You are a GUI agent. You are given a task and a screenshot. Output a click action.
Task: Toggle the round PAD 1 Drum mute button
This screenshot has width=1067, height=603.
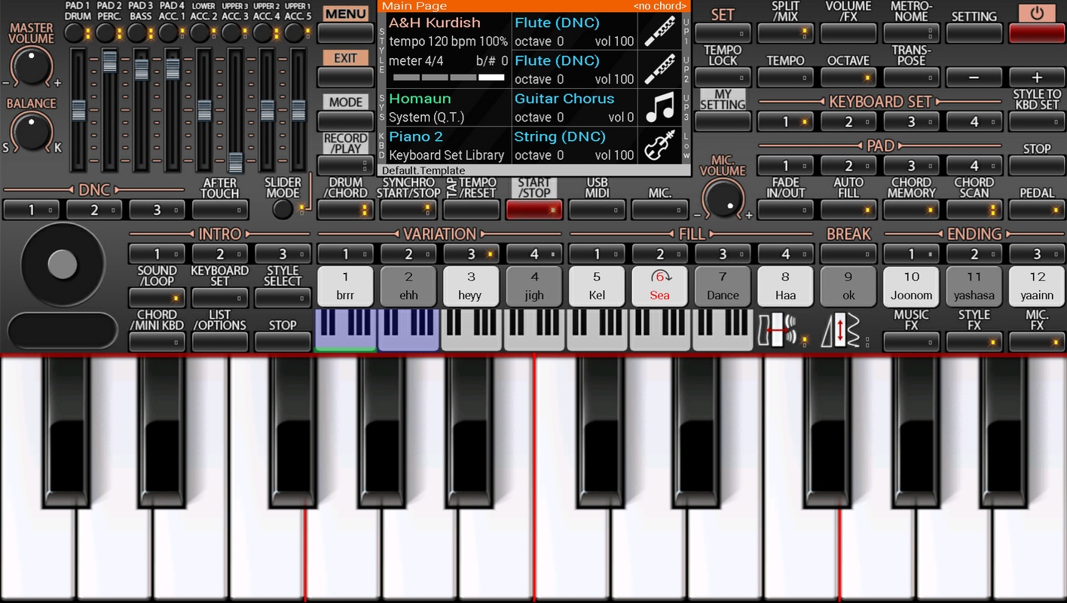point(75,32)
